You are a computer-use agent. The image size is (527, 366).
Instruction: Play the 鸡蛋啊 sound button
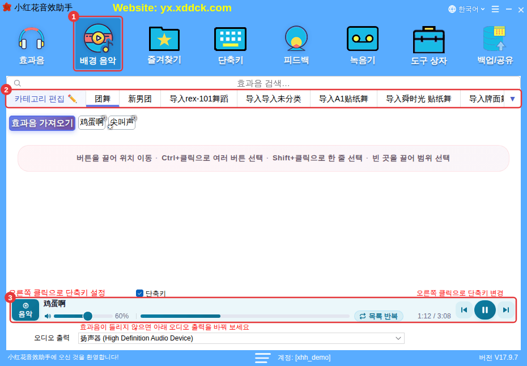tap(92, 122)
